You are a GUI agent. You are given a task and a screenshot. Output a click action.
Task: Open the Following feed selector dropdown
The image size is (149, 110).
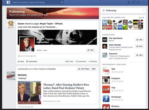click(123, 11)
